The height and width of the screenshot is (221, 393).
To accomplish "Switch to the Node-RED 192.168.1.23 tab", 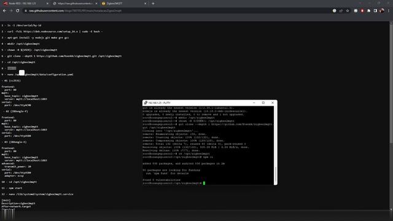I will tap(26, 4).
